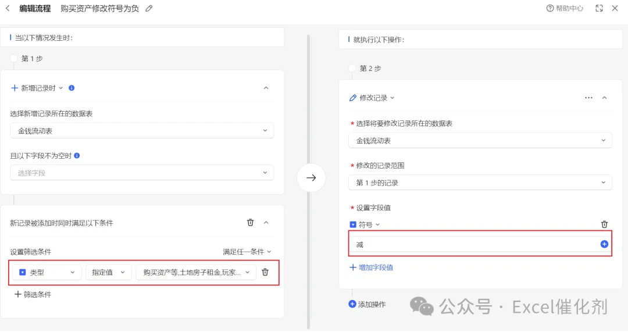The width and height of the screenshot is (628, 332).
Task: Open the more options menu for step 2
Action: tap(588, 98)
